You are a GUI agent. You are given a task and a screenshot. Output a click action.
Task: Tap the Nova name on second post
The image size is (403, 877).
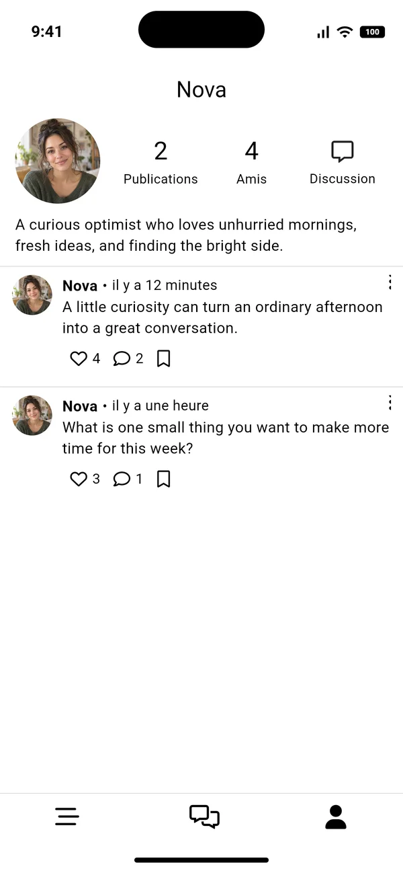point(80,406)
